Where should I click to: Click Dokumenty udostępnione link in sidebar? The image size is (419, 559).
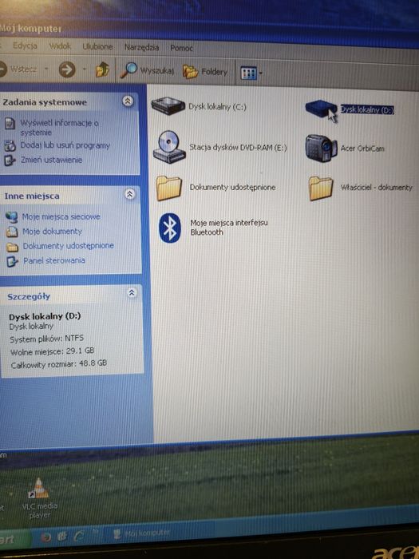coord(69,246)
